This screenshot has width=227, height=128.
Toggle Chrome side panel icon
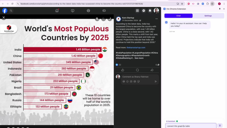[212, 4]
